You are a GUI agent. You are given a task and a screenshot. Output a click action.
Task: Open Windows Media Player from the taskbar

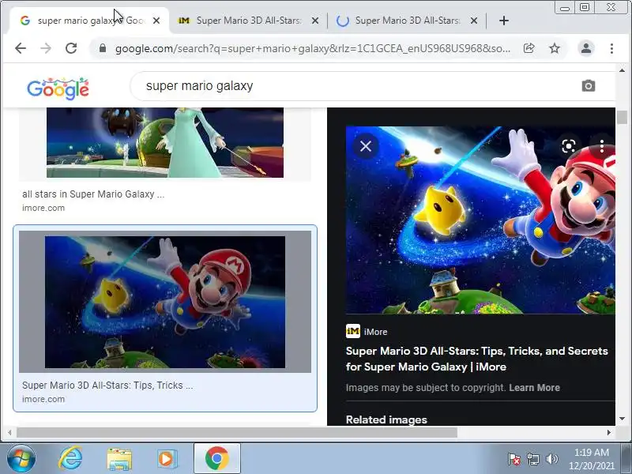[167, 459]
